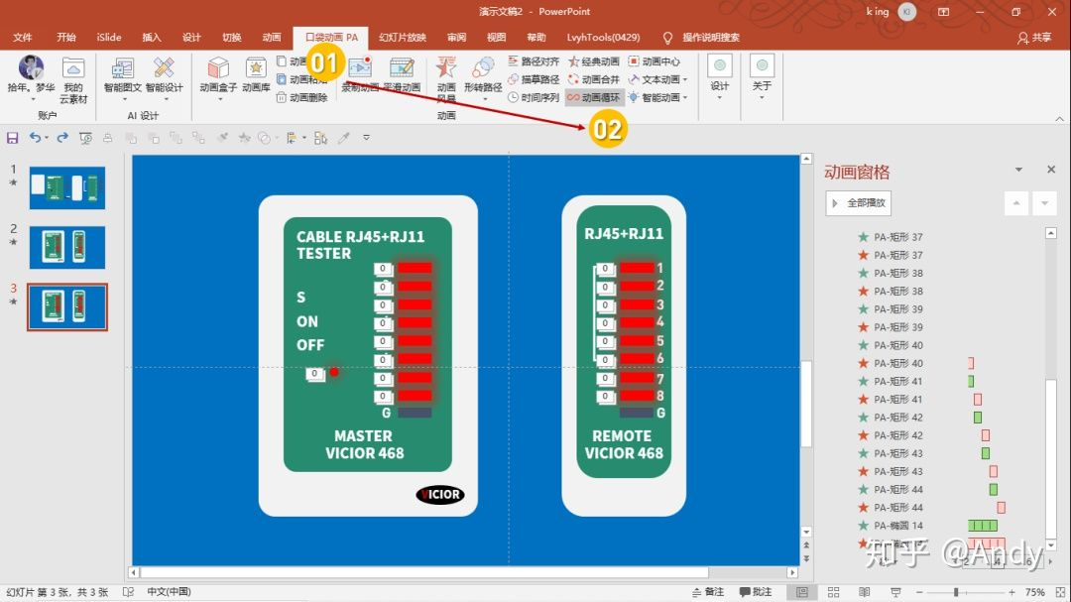Screen dimensions: 1071x602
Task: Open 时间序列 time sequence tool
Action: coord(534,98)
